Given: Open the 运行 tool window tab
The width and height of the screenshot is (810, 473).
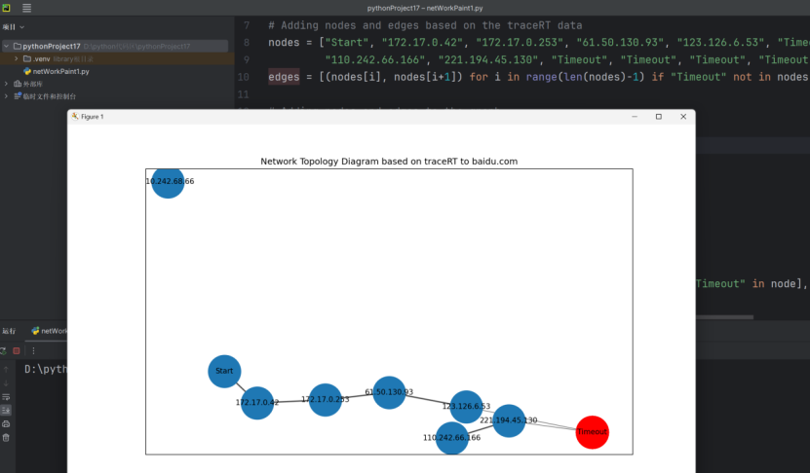Looking at the screenshot, I should click(10, 331).
